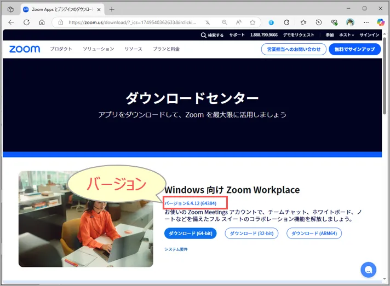This screenshot has height=286, width=390.
Task: Click 営業担当へのお問い合わせ button
Action: [294, 49]
